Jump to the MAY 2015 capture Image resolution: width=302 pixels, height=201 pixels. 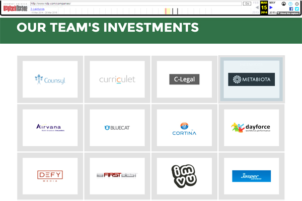[272, 3]
